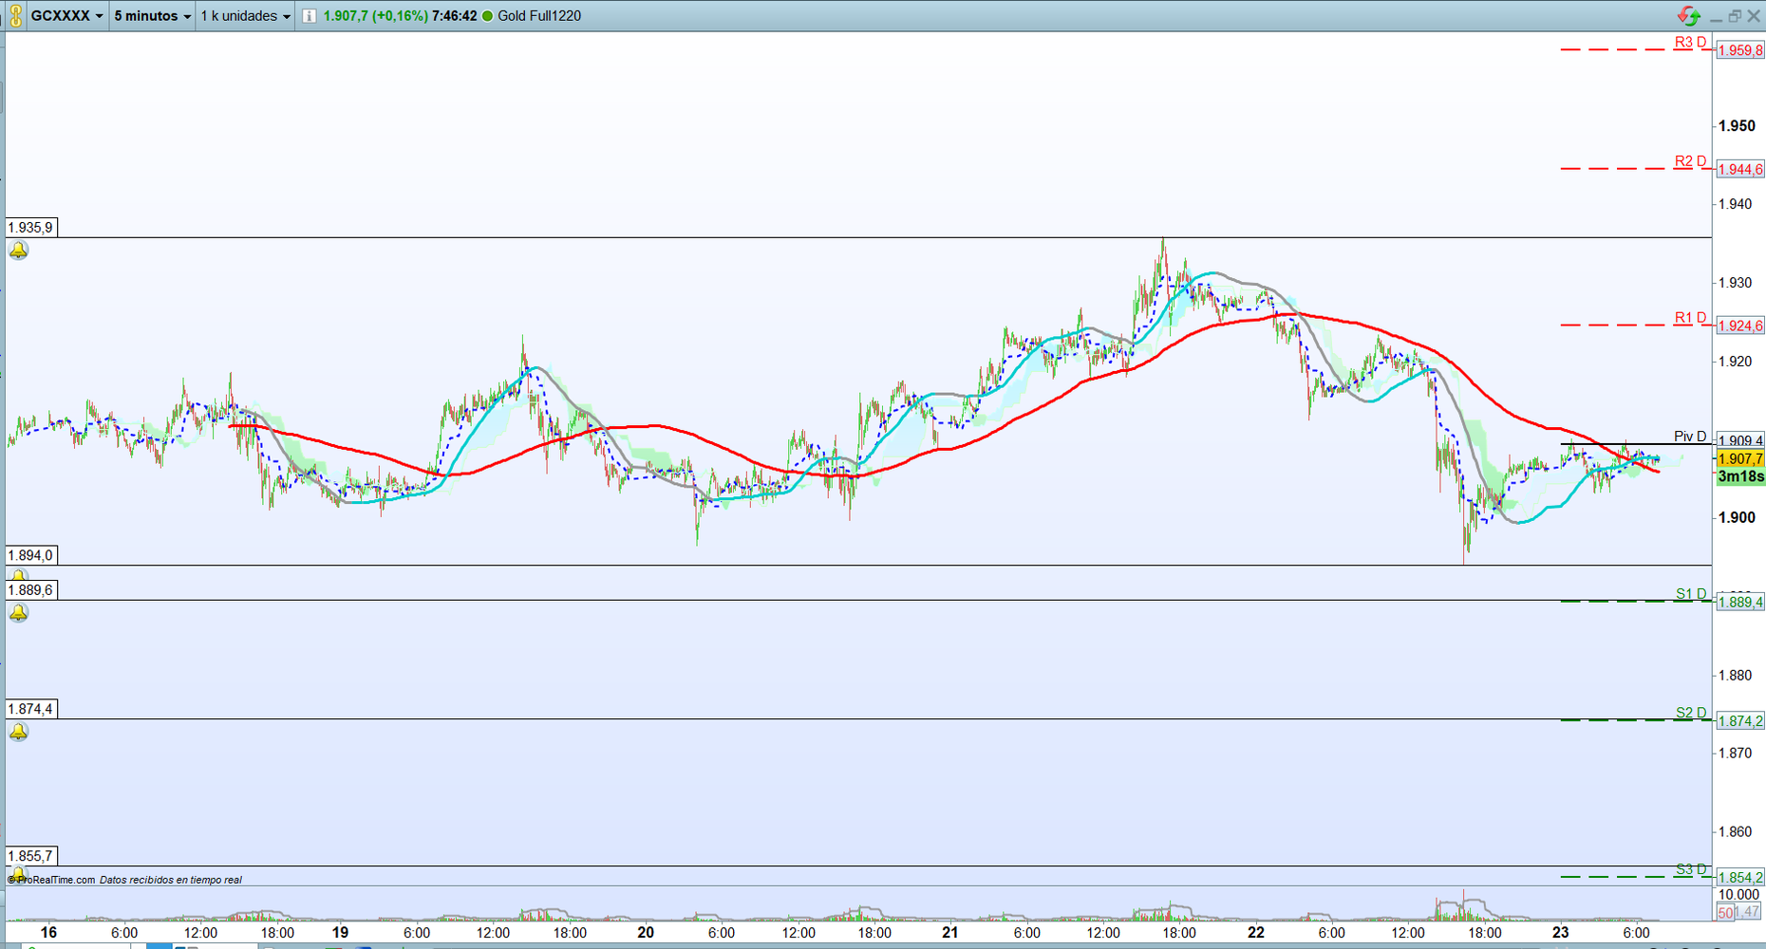Open the 1 k unidades dropdown

245,16
